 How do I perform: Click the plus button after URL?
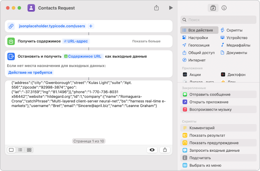(91, 26)
